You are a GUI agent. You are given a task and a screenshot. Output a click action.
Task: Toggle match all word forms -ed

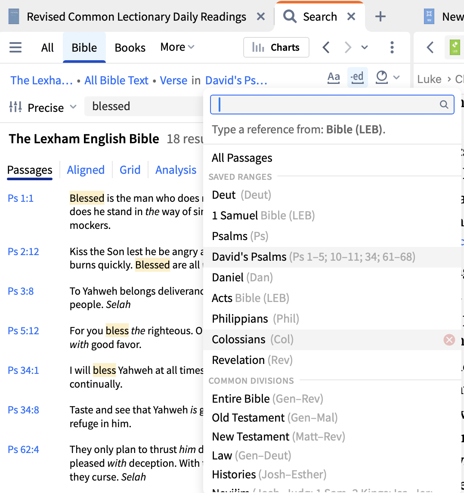357,77
